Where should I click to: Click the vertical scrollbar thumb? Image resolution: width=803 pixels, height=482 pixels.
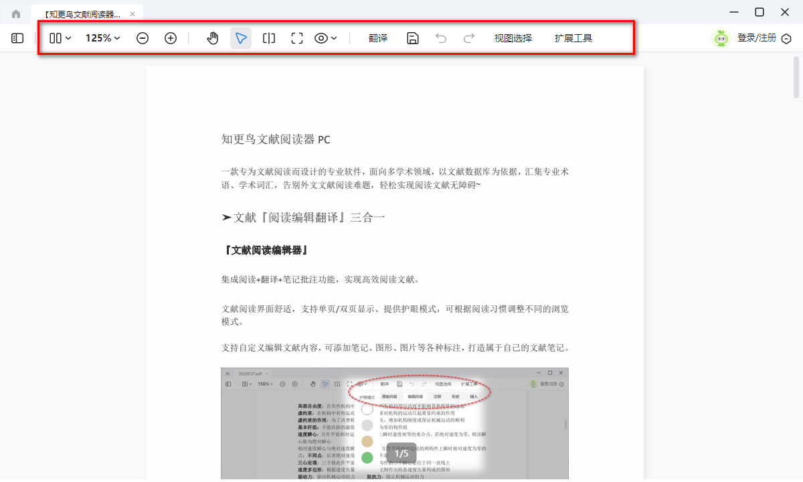796,78
